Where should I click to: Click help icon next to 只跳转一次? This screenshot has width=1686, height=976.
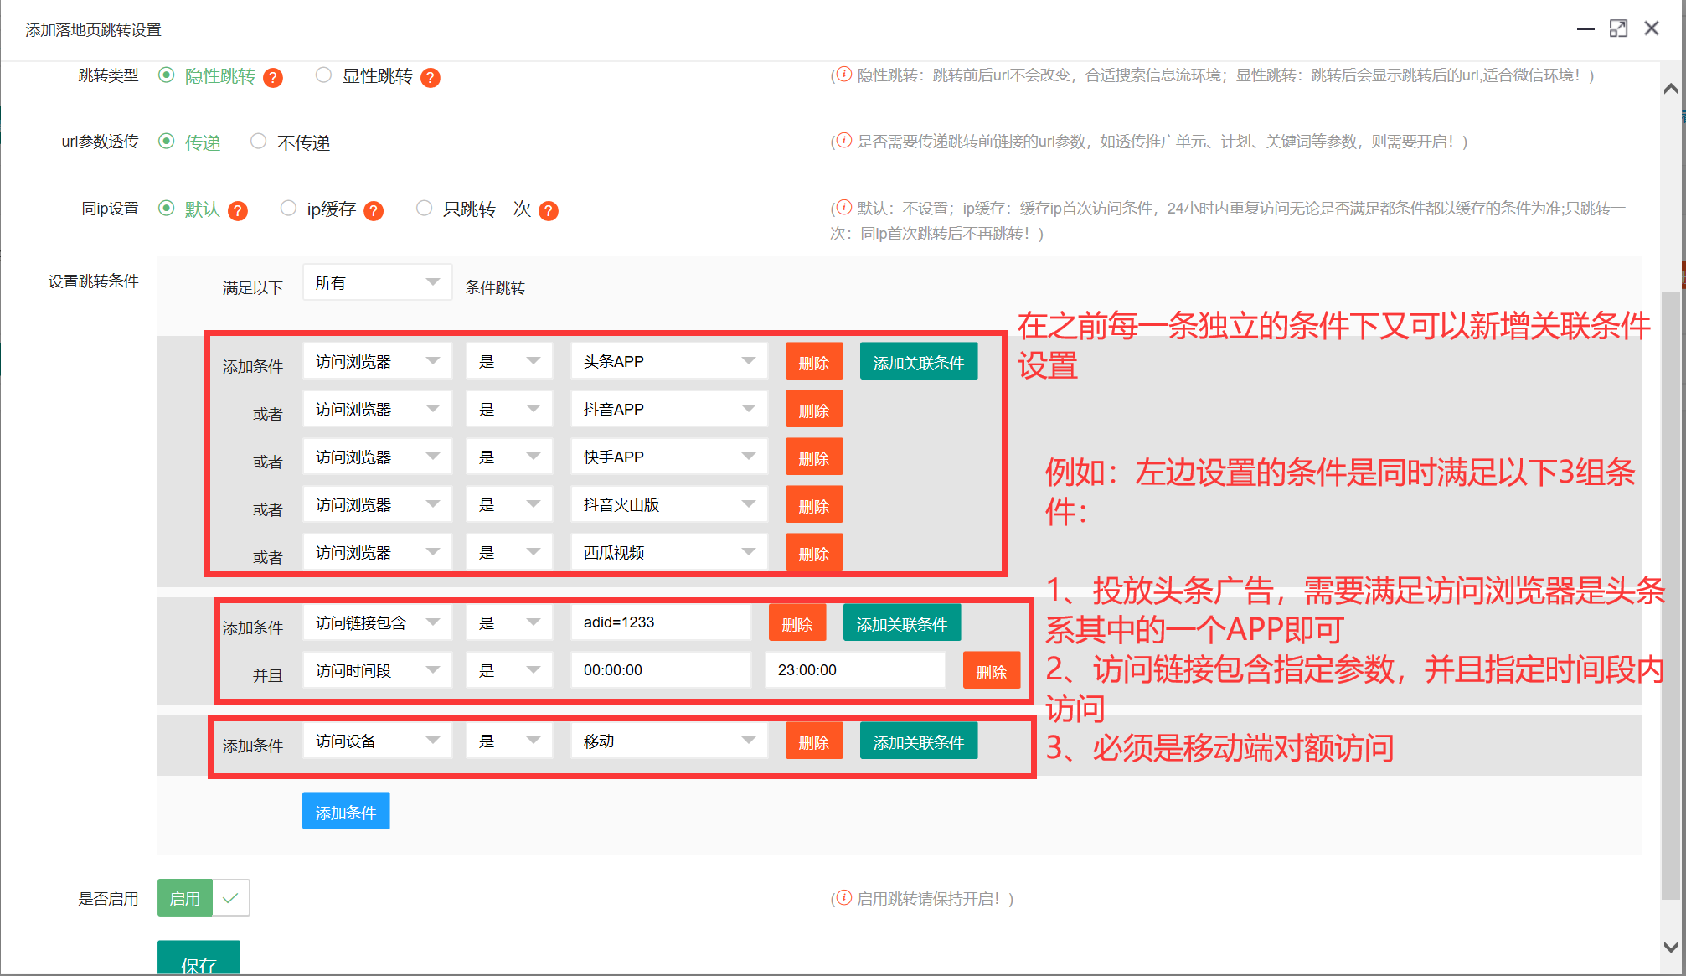pyautogui.click(x=549, y=210)
